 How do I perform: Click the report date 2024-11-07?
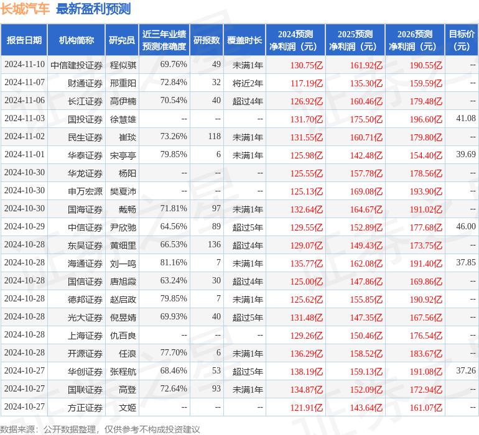[24, 82]
